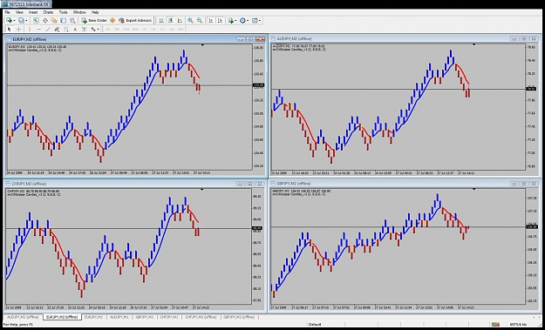Screen dimensions: 545x330
Task: Zoom out of the chart
Action: 200,21
